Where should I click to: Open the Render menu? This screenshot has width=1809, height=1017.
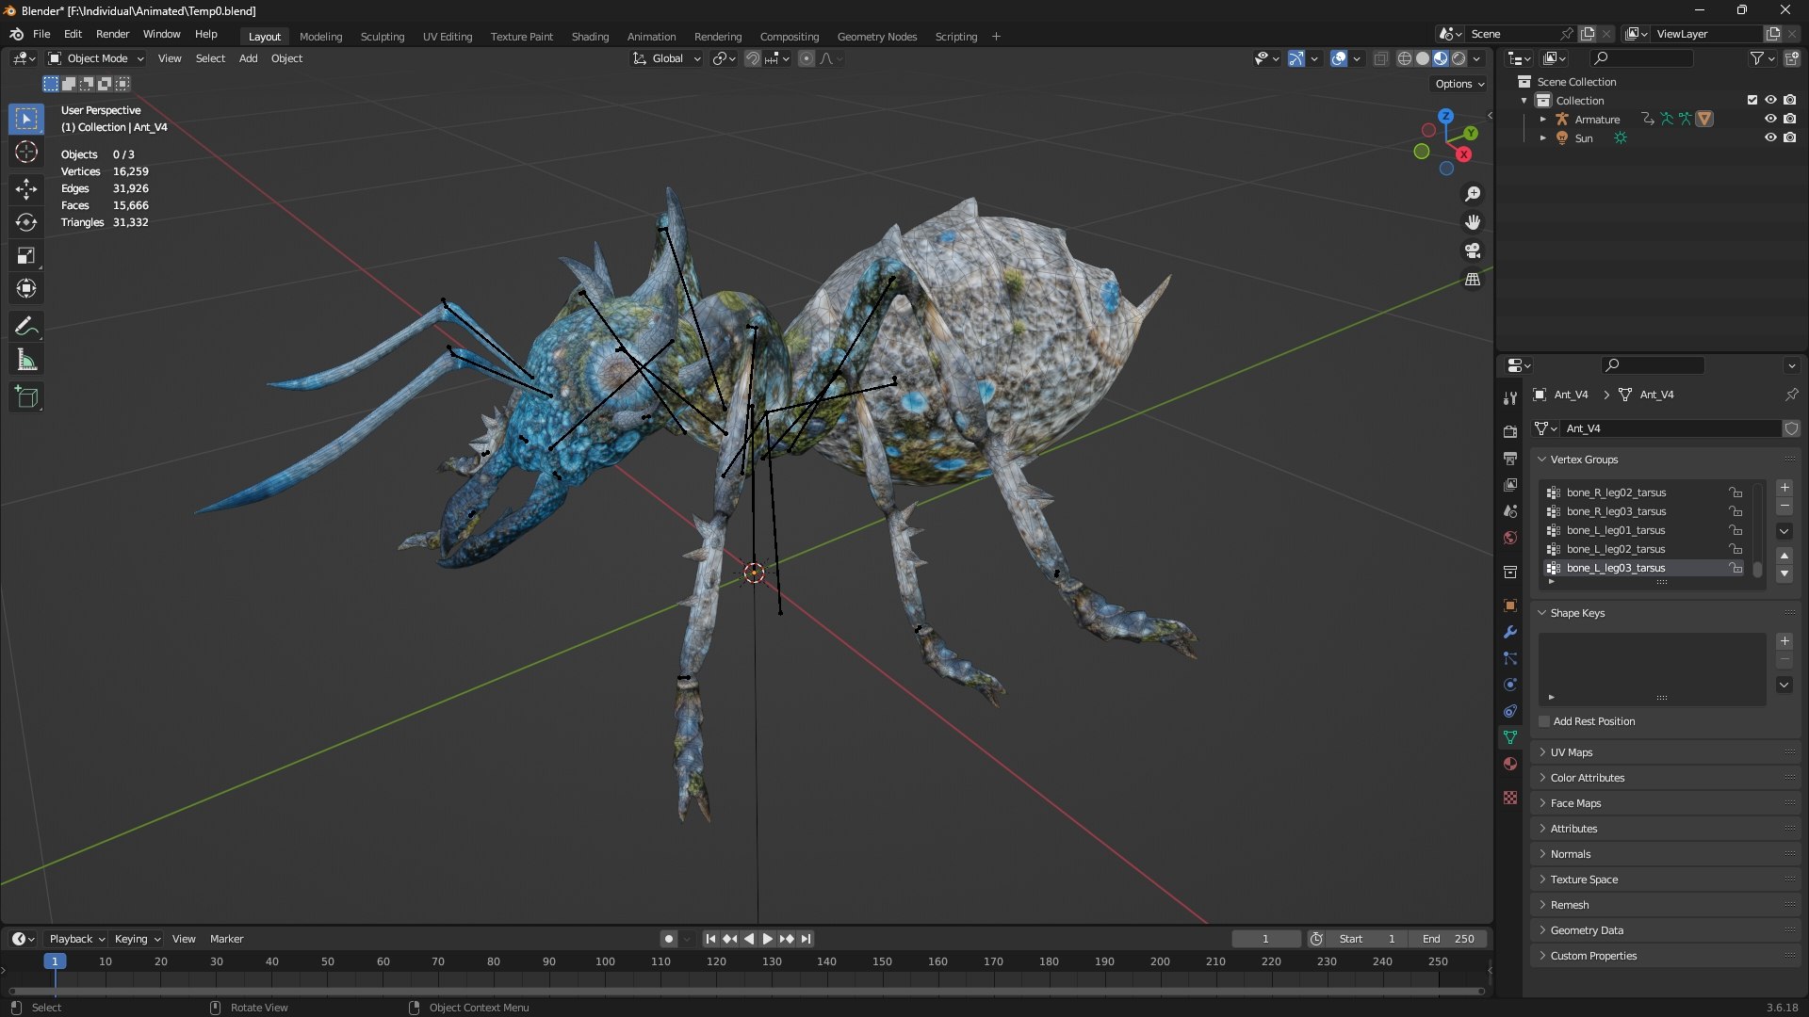tap(112, 34)
